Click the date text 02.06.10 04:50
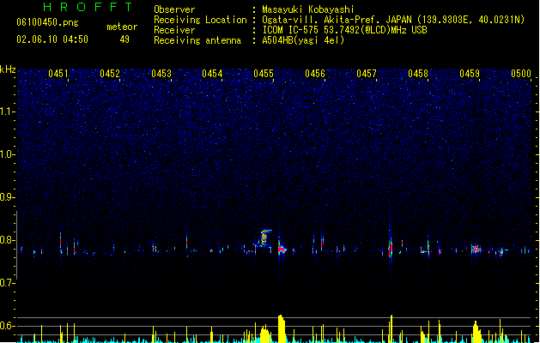The height and width of the screenshot is (343, 540). 52,39
